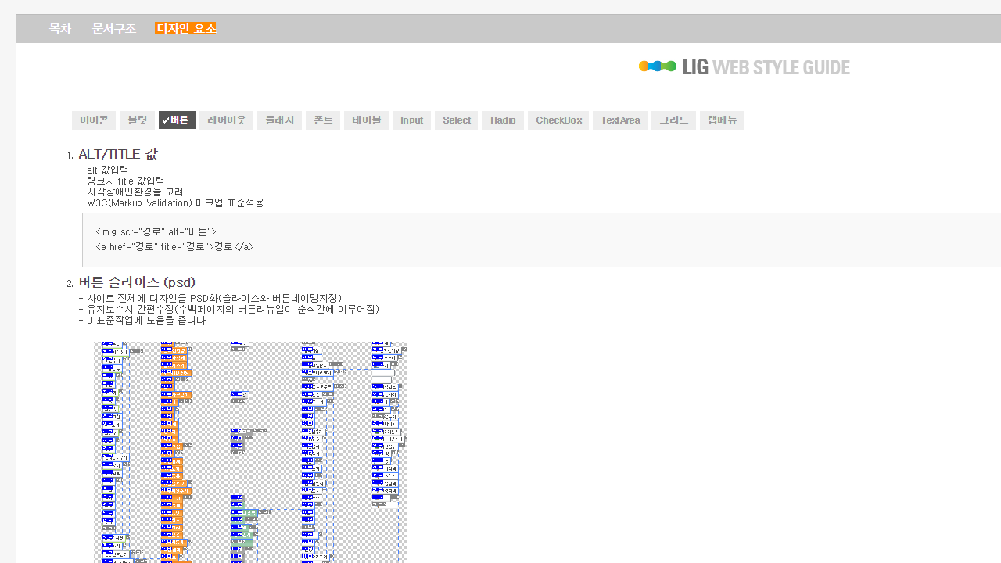The height and width of the screenshot is (563, 1001).
Task: View the TextArea tab
Action: (x=620, y=120)
